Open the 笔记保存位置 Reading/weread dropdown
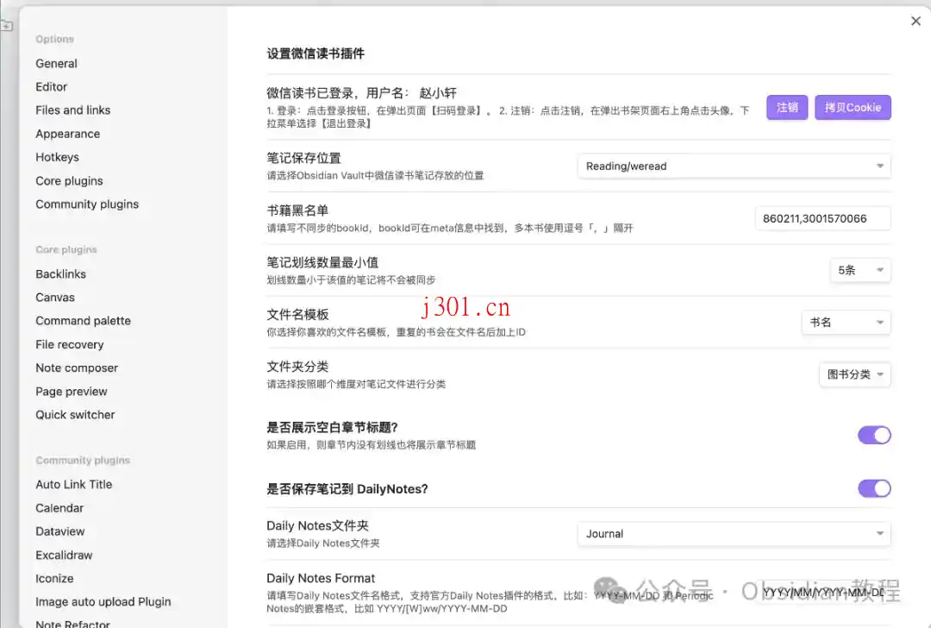The width and height of the screenshot is (931, 628). point(734,166)
